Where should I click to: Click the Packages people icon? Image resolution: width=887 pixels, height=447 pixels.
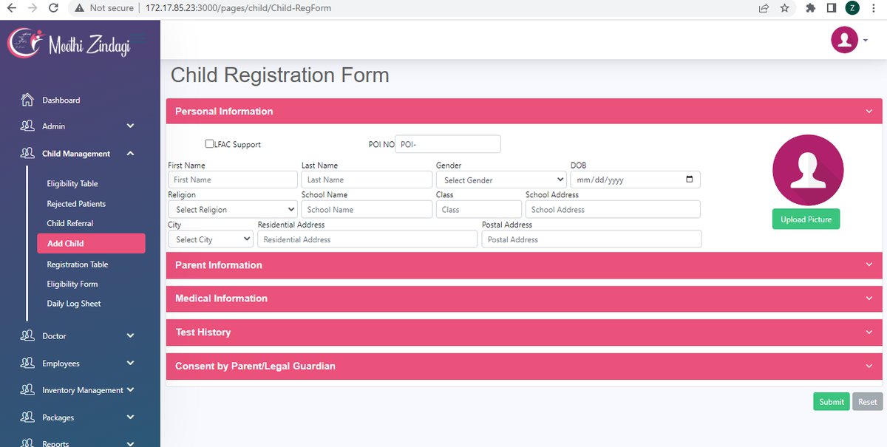click(27, 417)
